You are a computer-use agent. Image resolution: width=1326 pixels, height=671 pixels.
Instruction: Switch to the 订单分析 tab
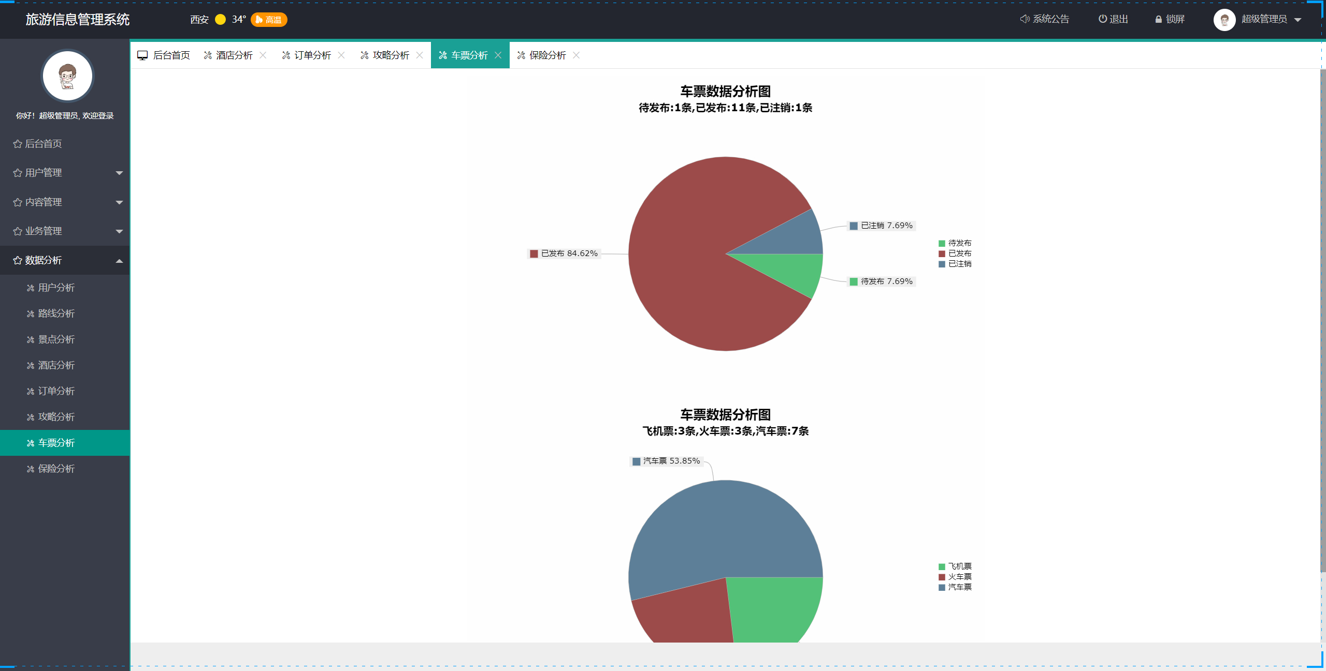(x=312, y=55)
